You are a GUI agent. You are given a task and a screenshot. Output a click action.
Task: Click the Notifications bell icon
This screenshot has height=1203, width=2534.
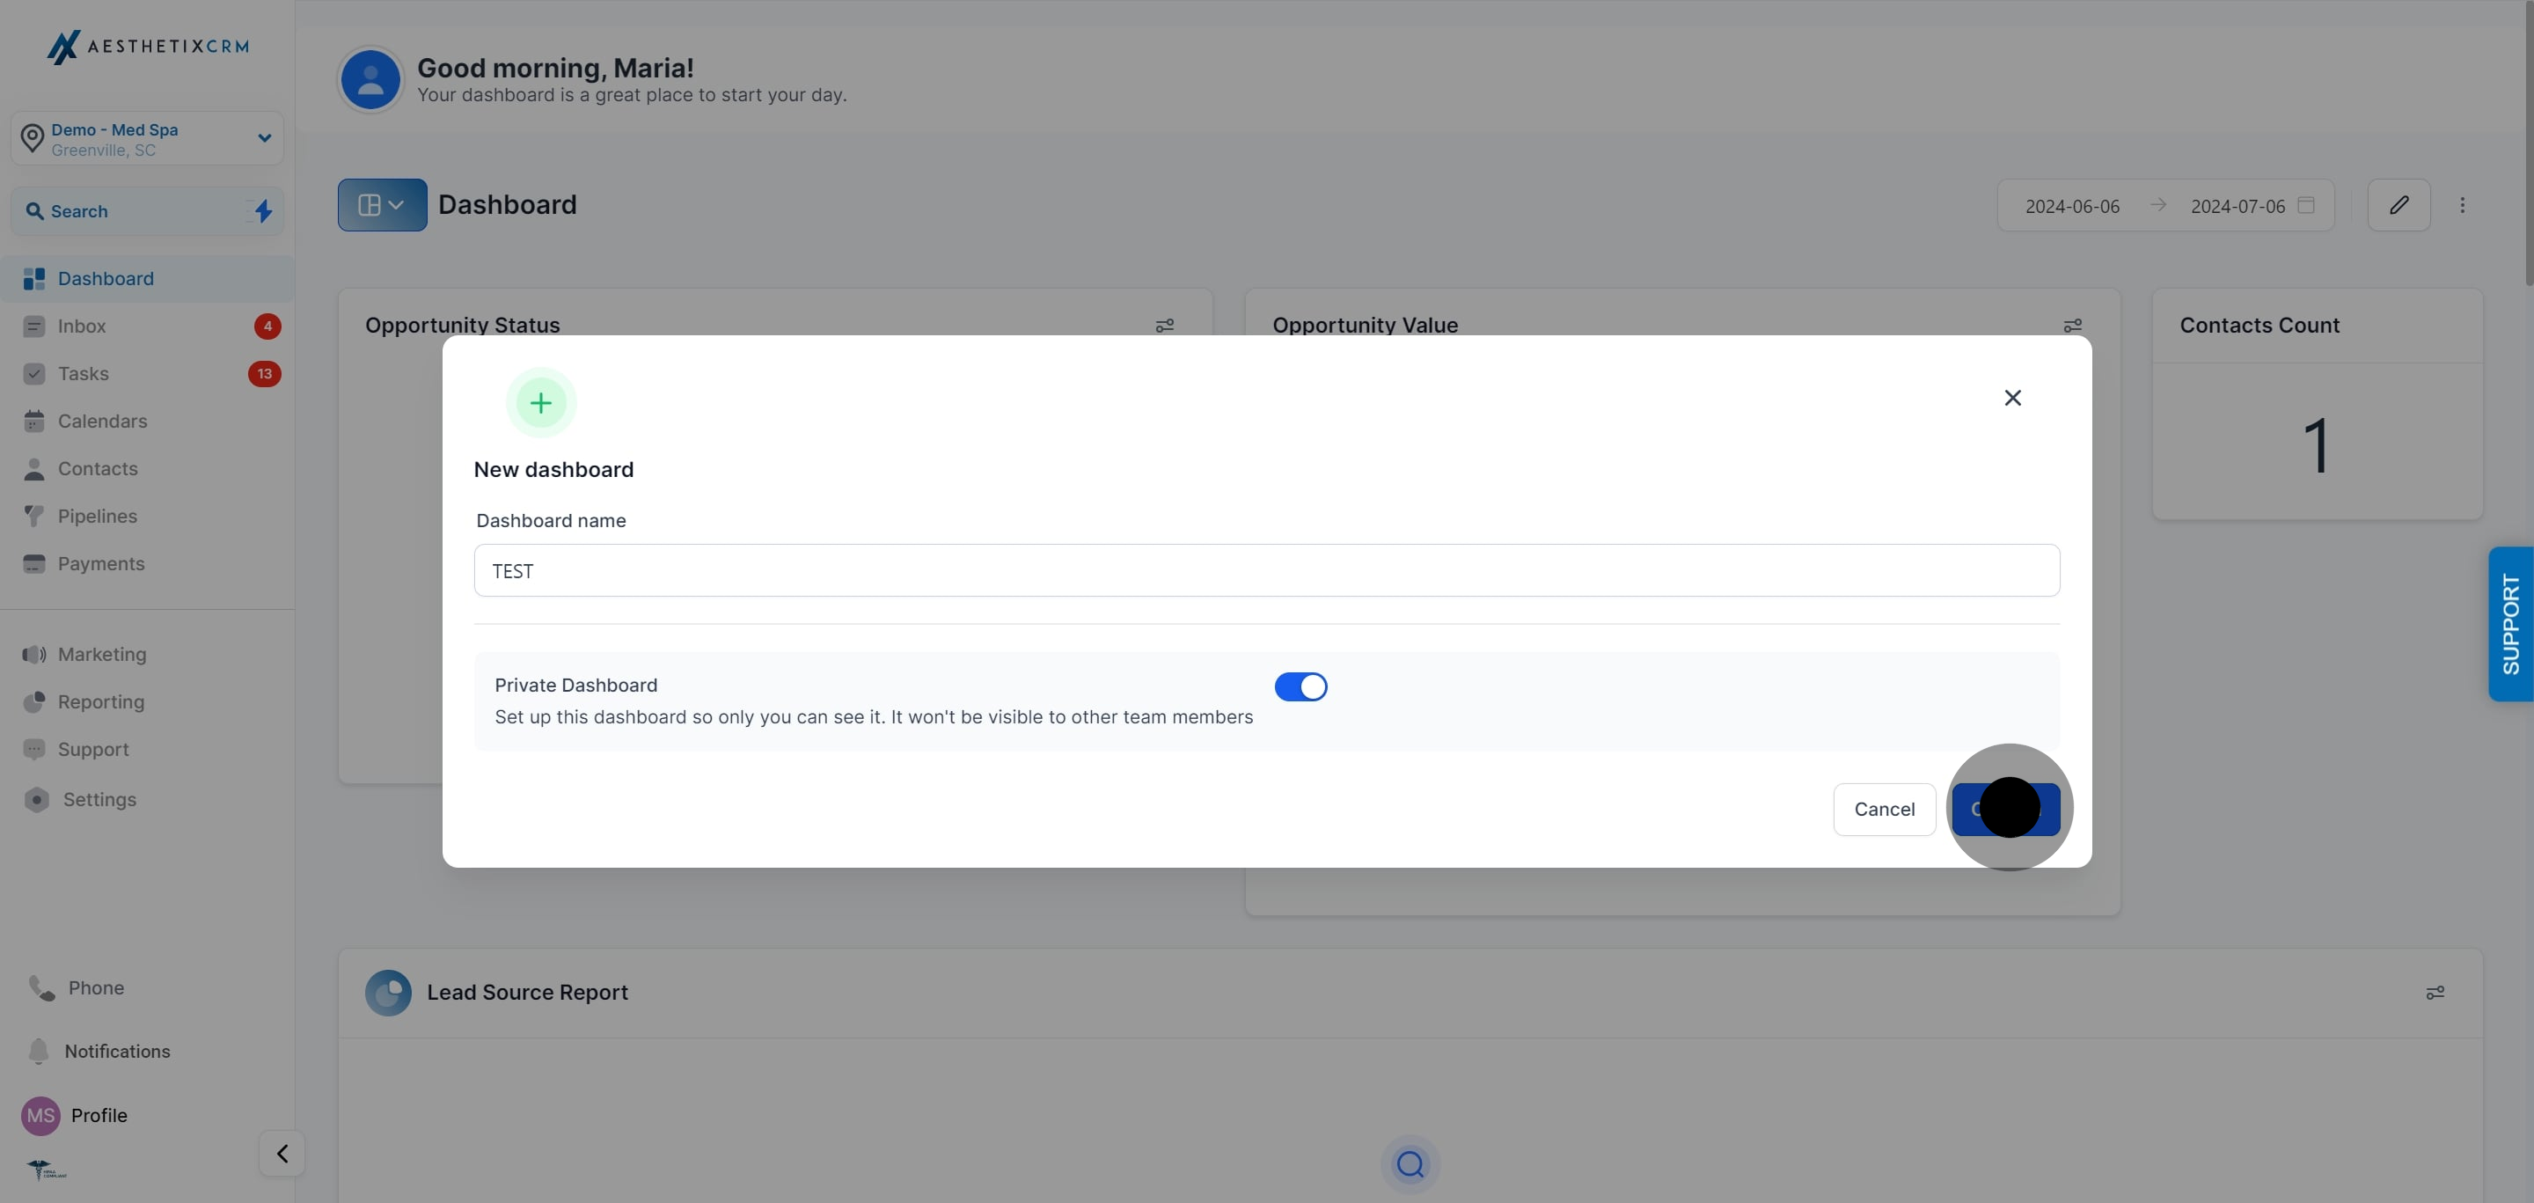[39, 1052]
